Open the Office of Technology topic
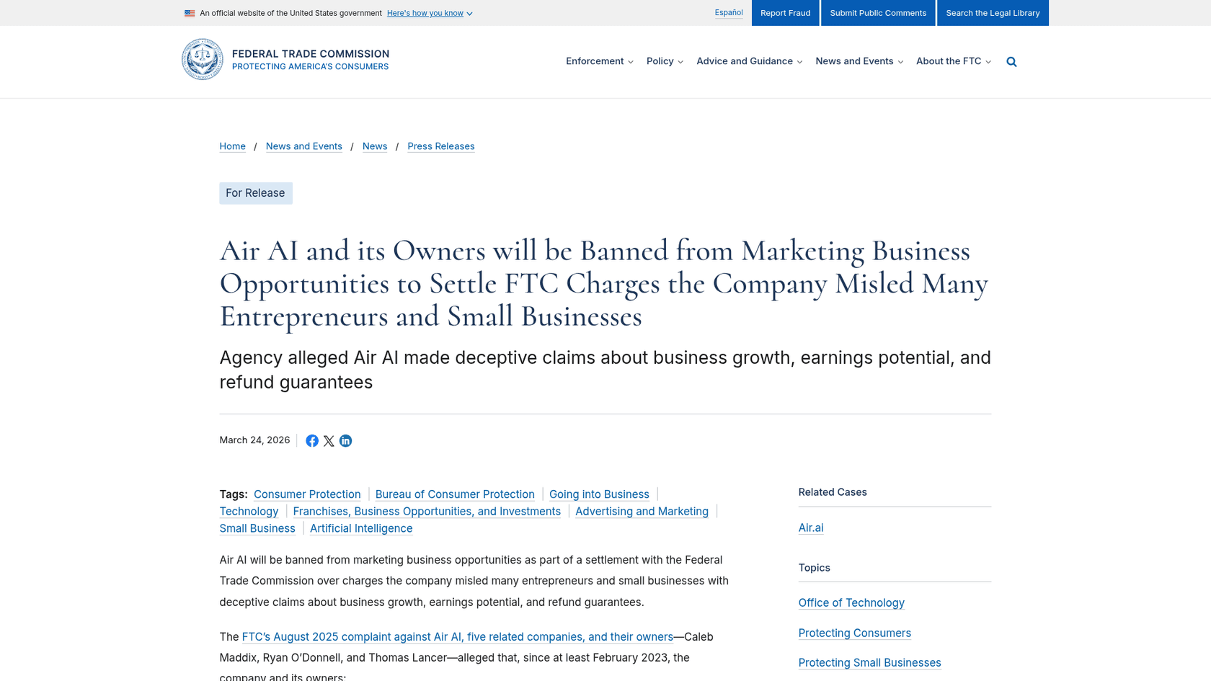1211x681 pixels. click(x=851, y=603)
